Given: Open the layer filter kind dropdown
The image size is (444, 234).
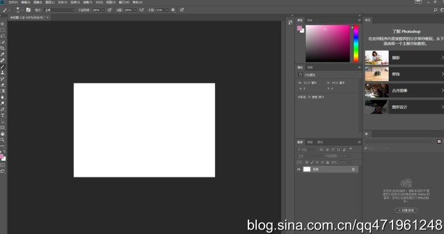Looking at the screenshot, I should [307, 149].
